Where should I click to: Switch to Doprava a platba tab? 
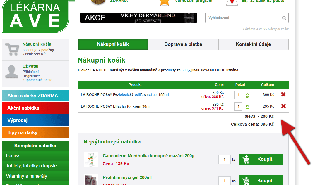[x=183, y=44]
